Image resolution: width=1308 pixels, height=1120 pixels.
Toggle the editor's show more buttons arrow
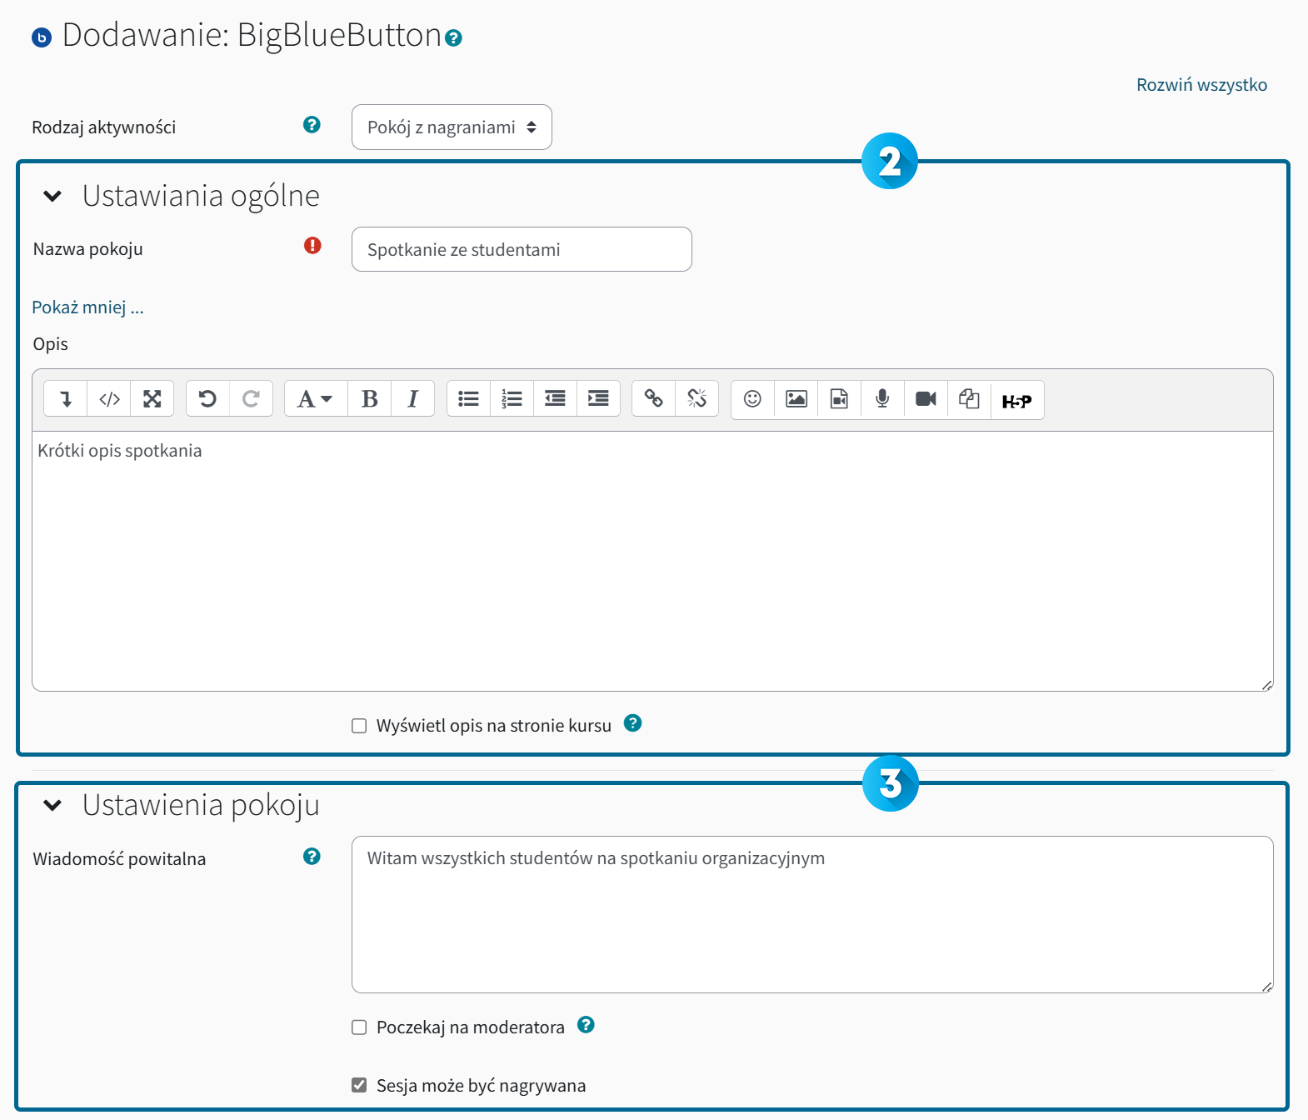click(x=66, y=399)
